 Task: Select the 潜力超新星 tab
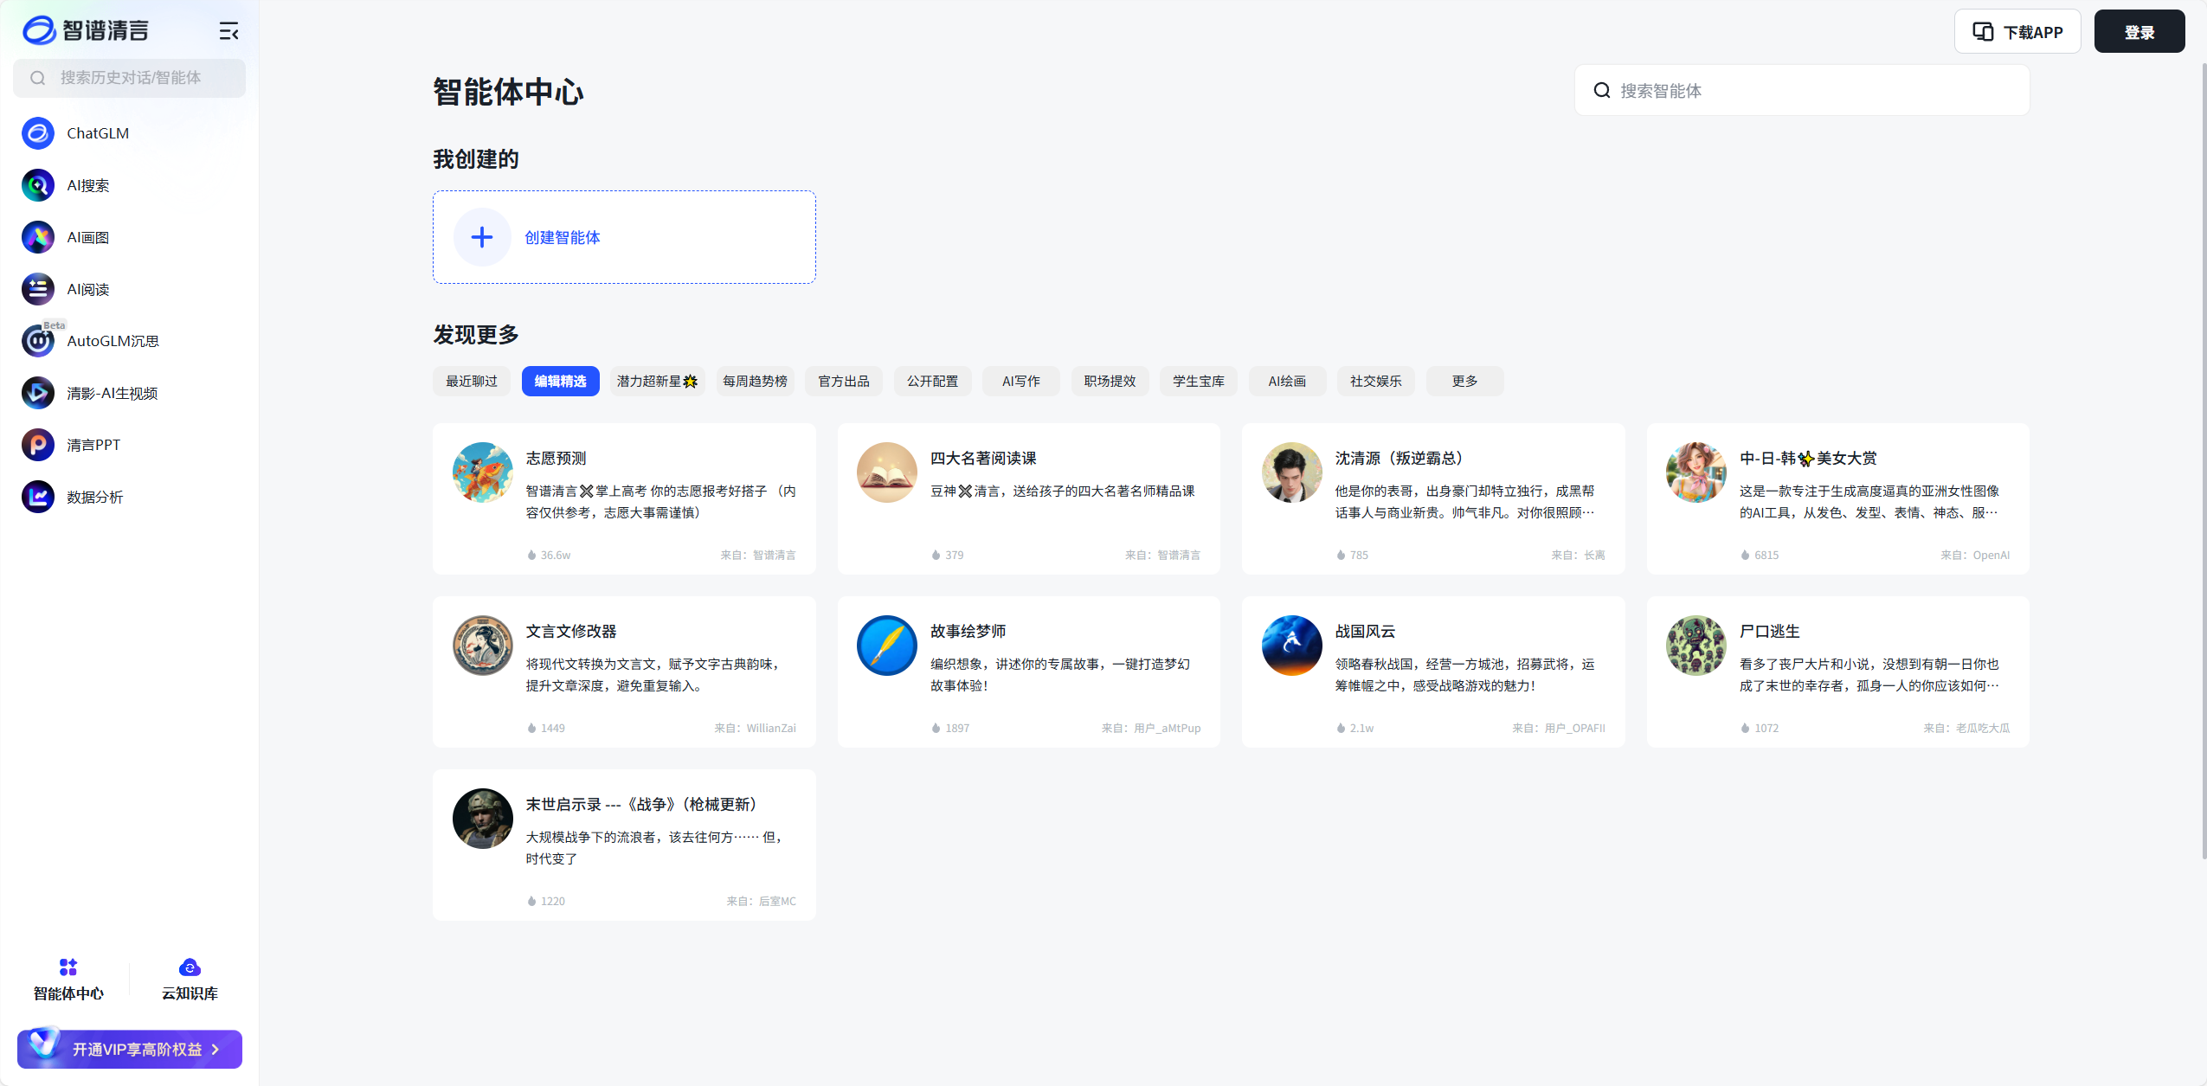coord(657,381)
